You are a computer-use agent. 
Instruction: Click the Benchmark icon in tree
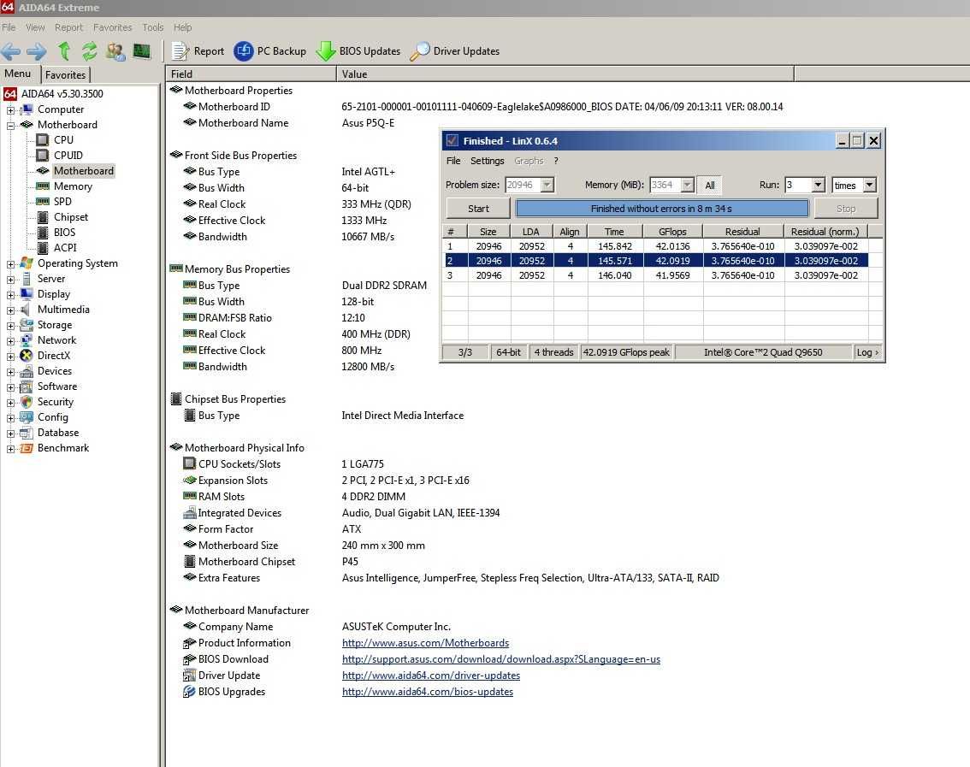click(x=26, y=448)
